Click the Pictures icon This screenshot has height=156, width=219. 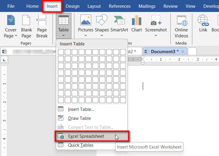click(x=85, y=20)
